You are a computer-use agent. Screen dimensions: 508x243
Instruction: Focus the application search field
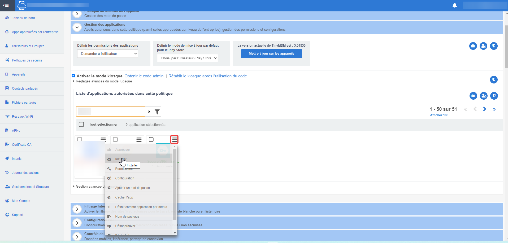pyautogui.click(x=111, y=112)
